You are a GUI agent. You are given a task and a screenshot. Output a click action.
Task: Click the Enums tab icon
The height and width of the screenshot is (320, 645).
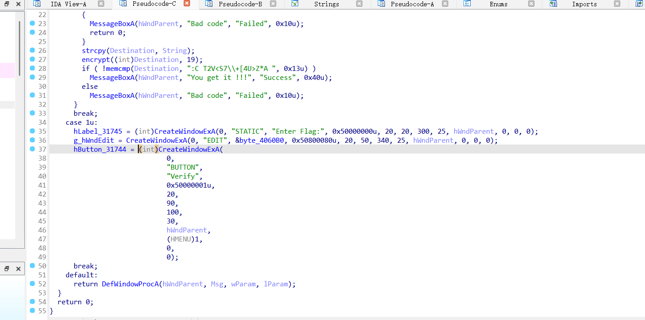tap(467, 4)
